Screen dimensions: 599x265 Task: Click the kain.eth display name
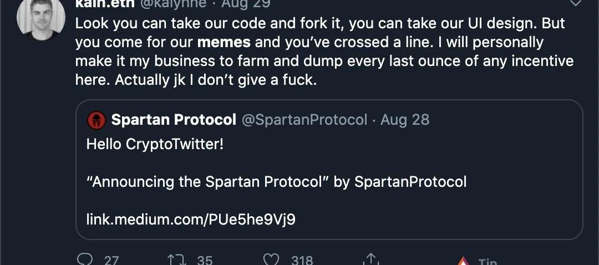tap(105, 3)
